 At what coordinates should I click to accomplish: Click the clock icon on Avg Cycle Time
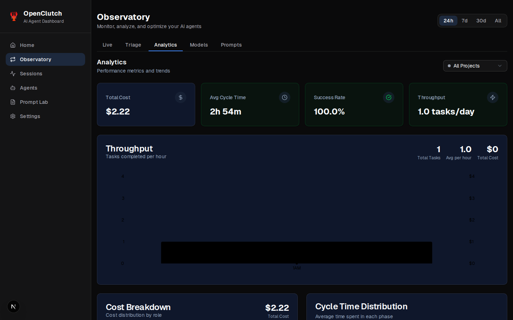[285, 97]
